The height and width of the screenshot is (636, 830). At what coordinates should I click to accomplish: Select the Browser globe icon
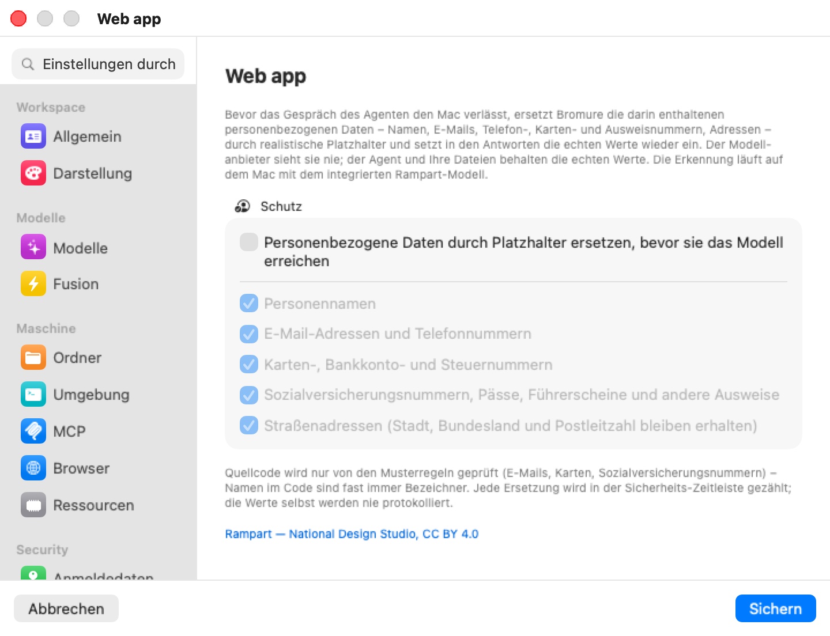coord(33,468)
